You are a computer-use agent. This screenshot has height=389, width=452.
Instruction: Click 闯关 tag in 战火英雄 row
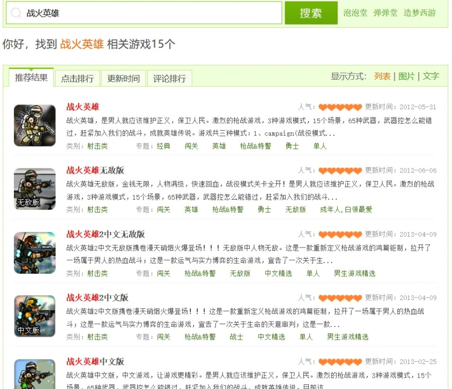pyautogui.click(x=191, y=146)
